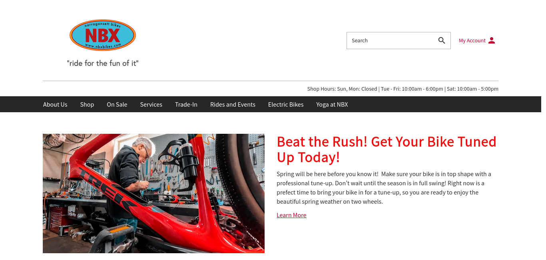The width and height of the screenshot is (546, 260).
Task: Focus the Search text field
Action: tap(392, 40)
